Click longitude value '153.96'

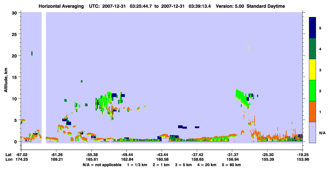pos(303,159)
